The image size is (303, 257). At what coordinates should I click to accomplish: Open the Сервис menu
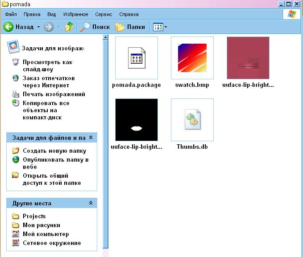coord(104,14)
